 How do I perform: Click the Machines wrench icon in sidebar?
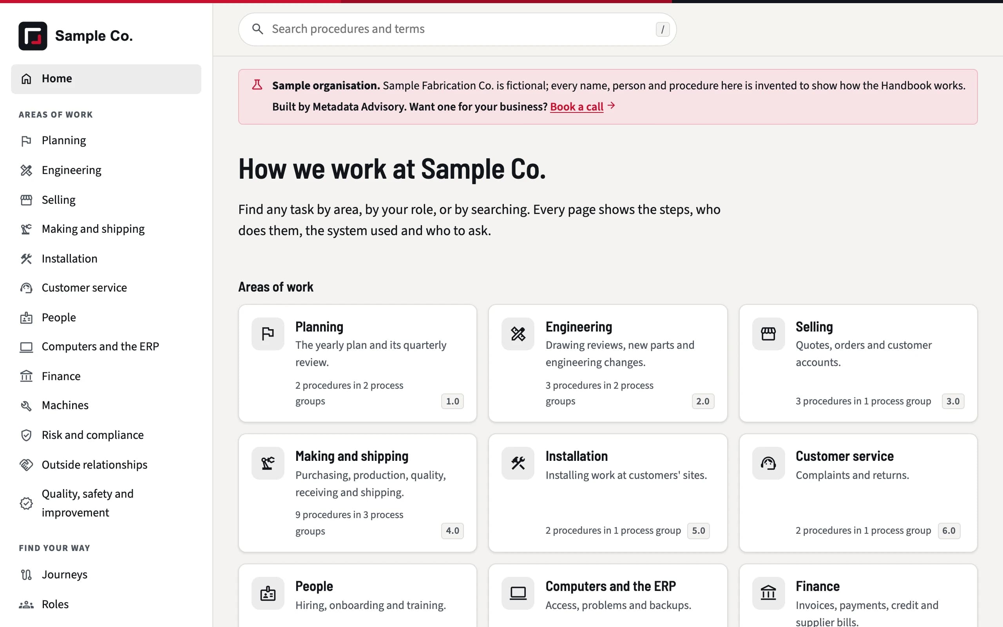pyautogui.click(x=26, y=406)
